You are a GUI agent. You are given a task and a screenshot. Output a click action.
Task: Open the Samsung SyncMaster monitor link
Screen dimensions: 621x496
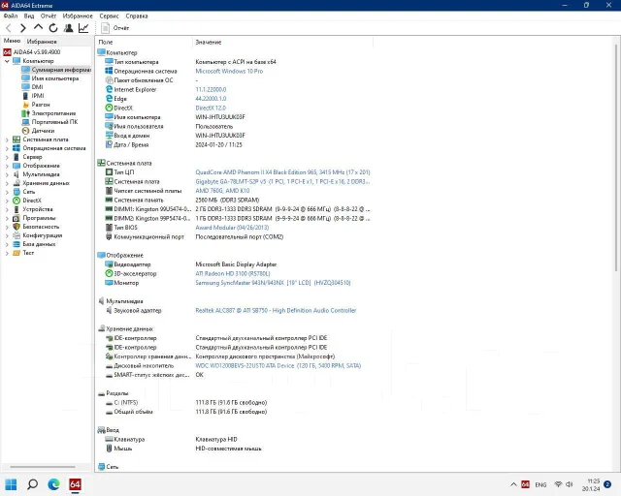click(273, 283)
